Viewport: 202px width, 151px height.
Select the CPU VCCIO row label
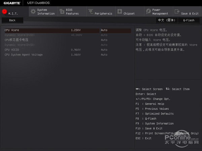(12, 50)
